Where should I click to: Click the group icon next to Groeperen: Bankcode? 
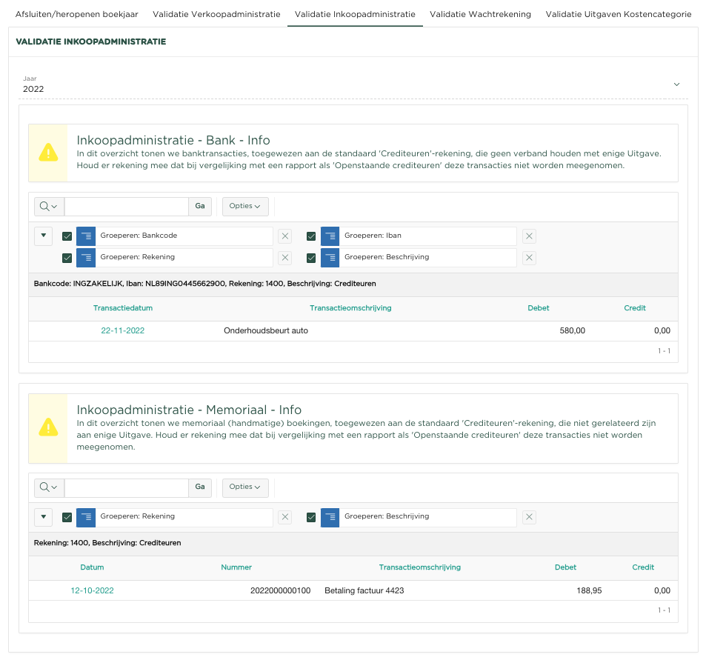(86, 236)
